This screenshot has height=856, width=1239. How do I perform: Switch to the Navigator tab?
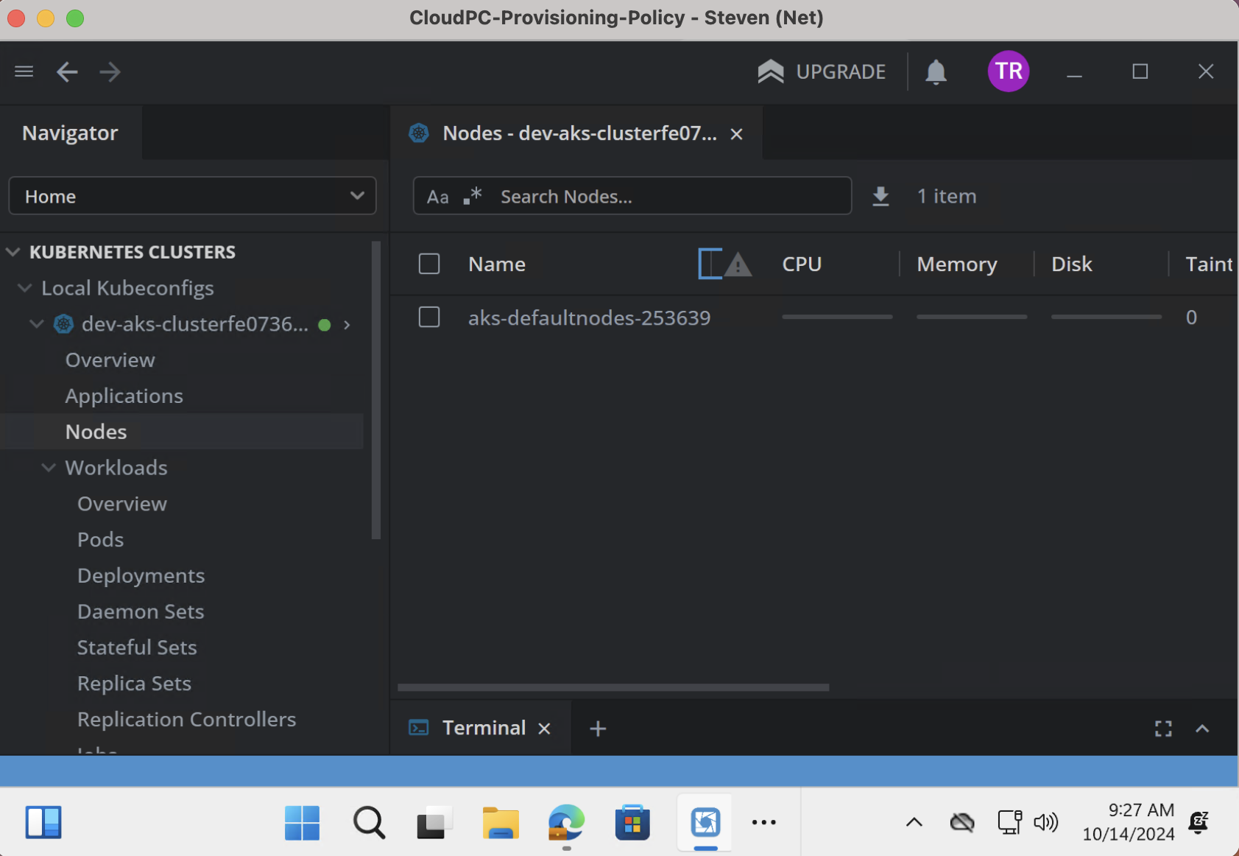(71, 133)
